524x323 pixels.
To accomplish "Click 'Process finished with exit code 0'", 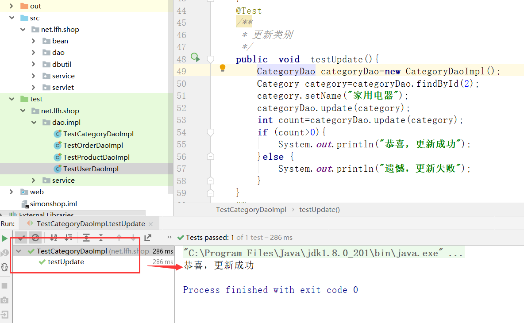I will [270, 290].
